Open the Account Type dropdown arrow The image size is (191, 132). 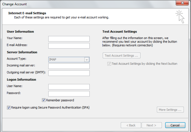[x=87, y=60]
